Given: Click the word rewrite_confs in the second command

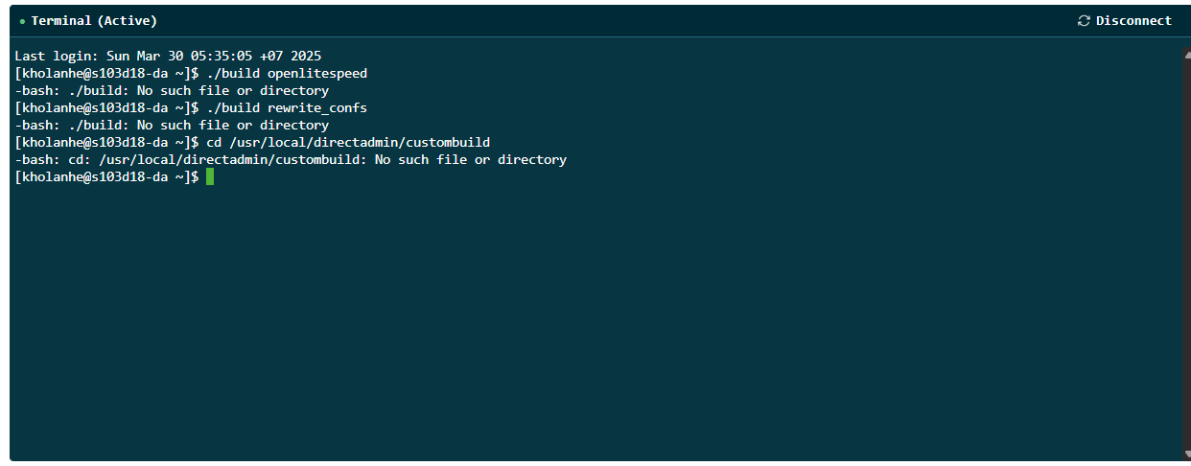Looking at the screenshot, I should [317, 107].
